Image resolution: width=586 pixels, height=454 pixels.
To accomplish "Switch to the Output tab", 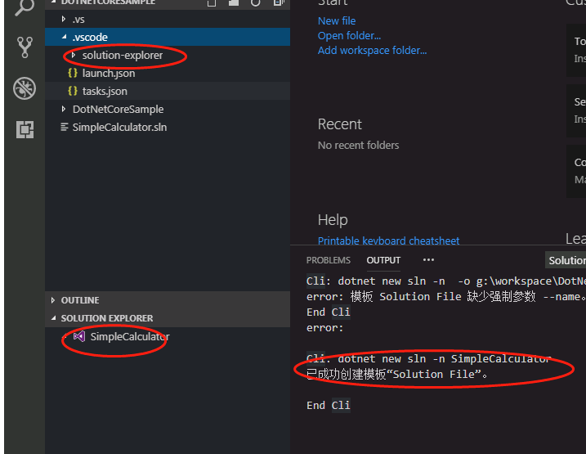I will point(383,260).
